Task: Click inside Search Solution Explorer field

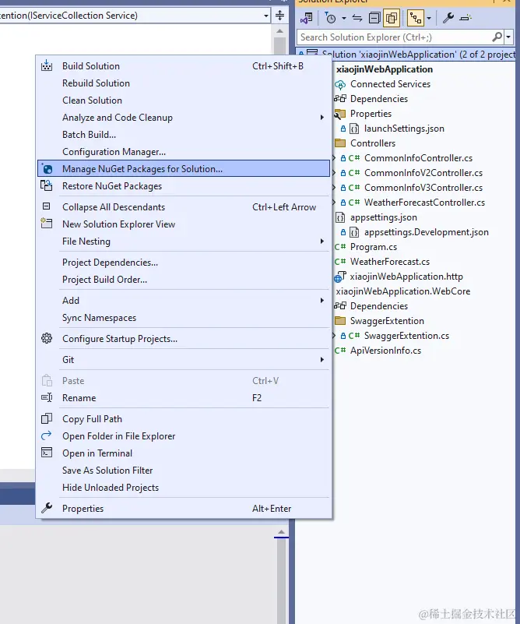Action: (394, 37)
